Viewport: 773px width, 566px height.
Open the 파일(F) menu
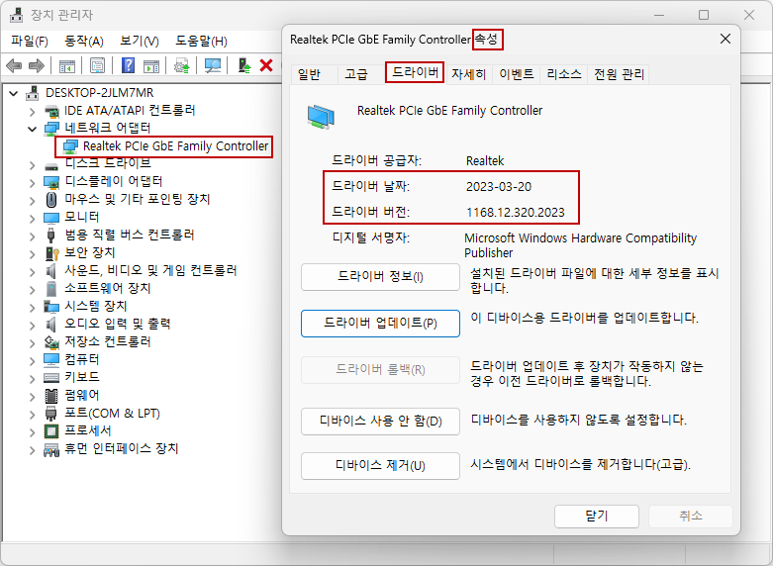click(30, 41)
